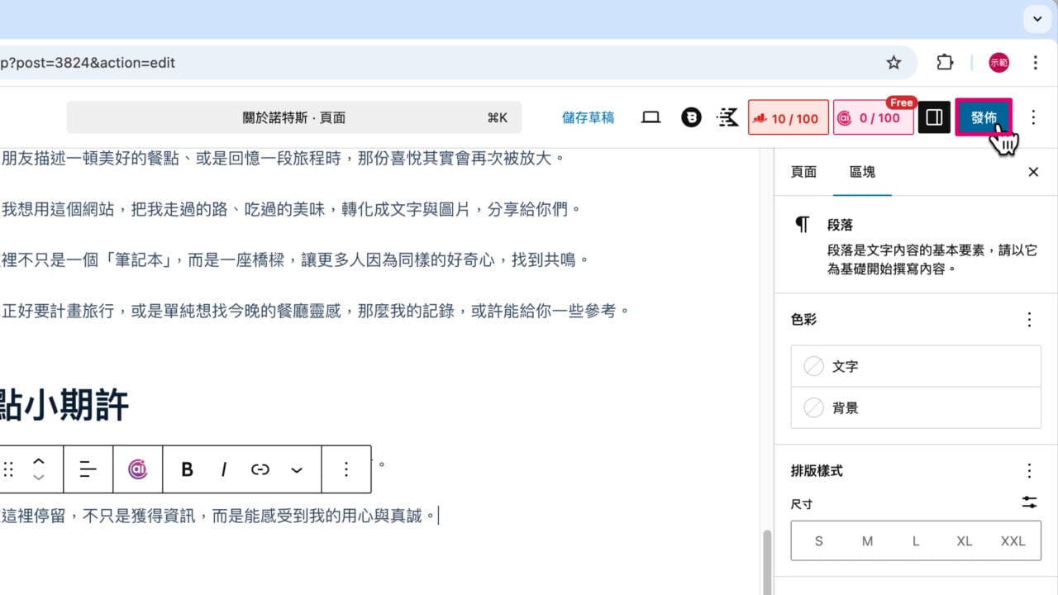Open the 關於諾特斯 document command bar
Image resolution: width=1058 pixels, height=595 pixels.
[x=293, y=118]
